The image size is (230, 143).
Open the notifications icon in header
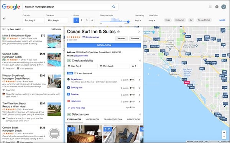pyautogui.click(x=217, y=7)
